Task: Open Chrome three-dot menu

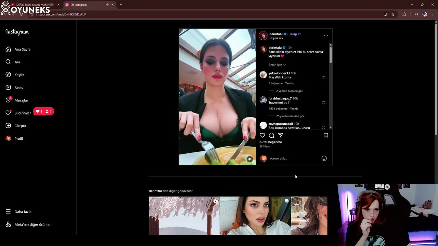Action: (433, 14)
